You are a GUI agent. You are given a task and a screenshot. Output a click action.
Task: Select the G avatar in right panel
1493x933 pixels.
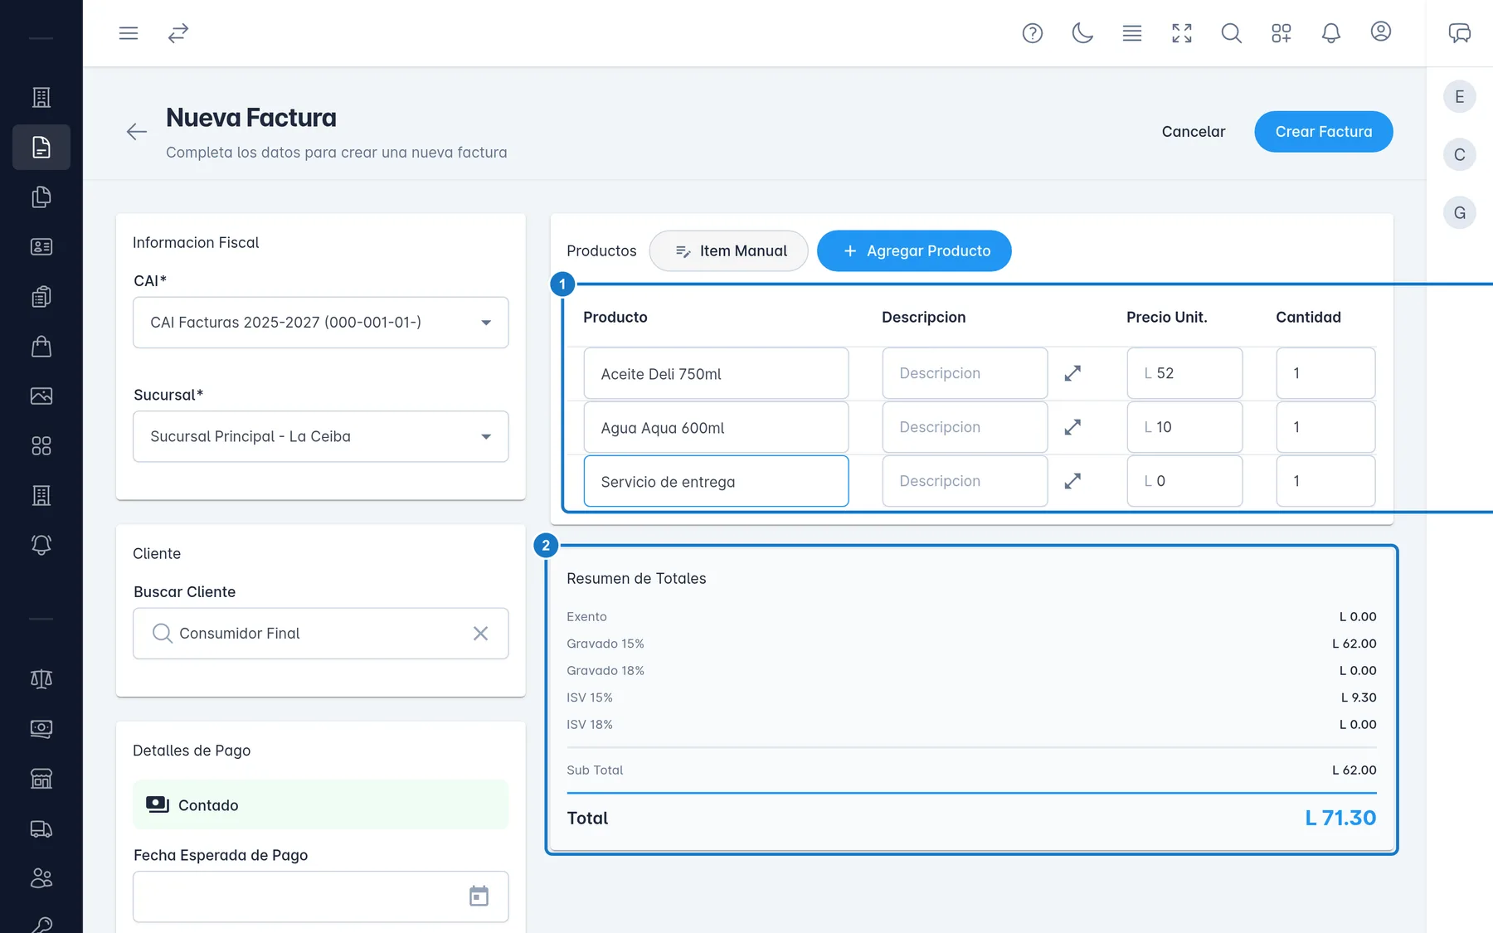1460,213
